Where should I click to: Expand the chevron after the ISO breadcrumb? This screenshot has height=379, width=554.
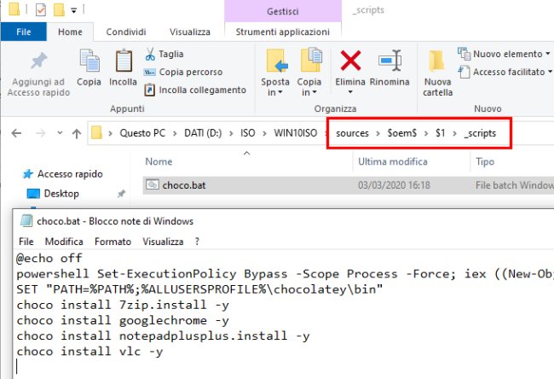pos(264,133)
